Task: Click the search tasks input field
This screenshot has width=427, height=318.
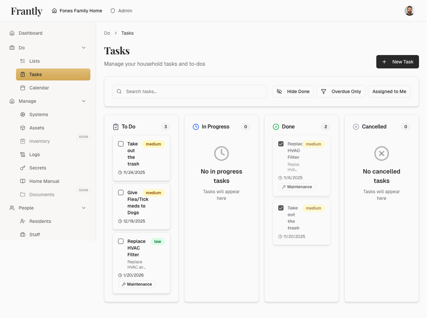Action: [189, 91]
